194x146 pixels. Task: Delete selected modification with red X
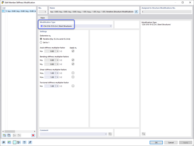[33, 135]
